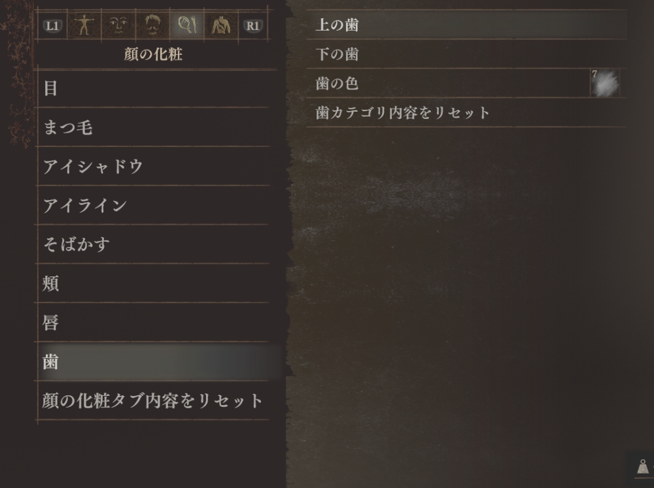Click the R1 next-tab button icon

pos(252,26)
